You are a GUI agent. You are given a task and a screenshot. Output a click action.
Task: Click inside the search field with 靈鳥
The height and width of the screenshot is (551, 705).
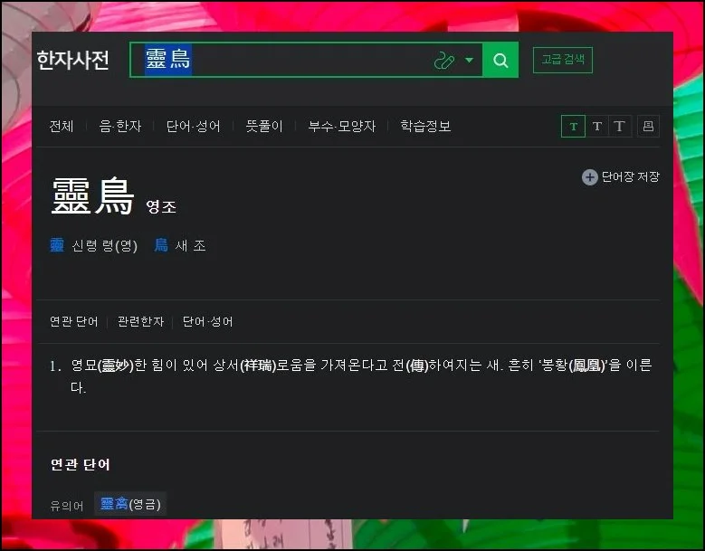coord(306,60)
